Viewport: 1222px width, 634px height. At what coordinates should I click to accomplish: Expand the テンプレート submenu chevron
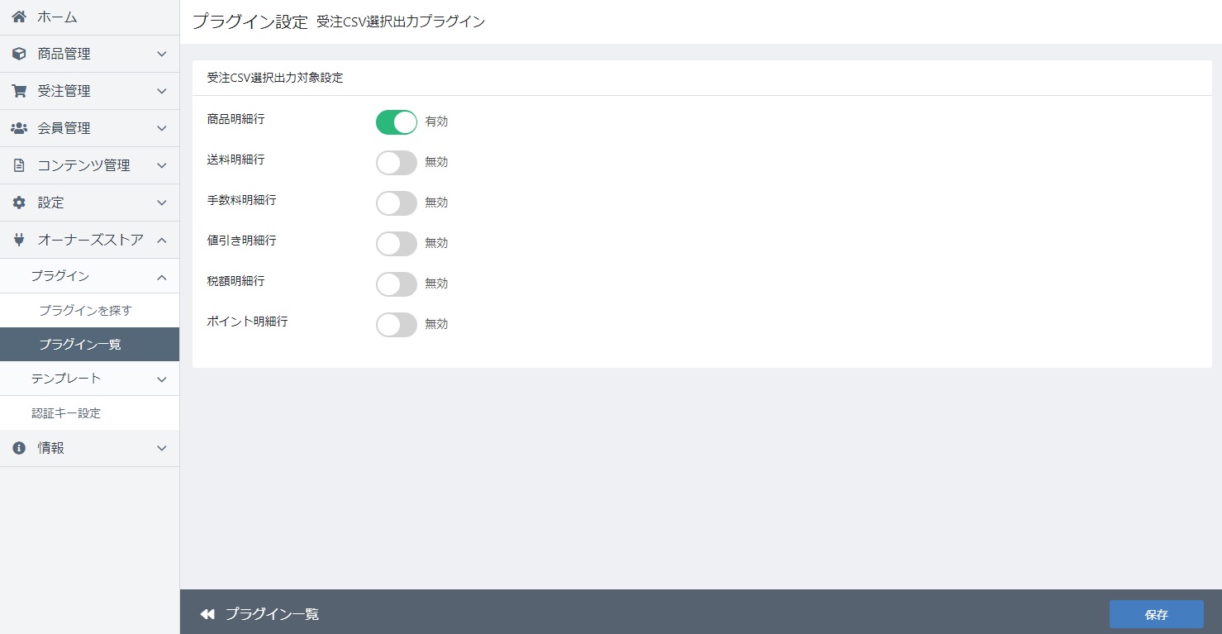[x=162, y=379]
